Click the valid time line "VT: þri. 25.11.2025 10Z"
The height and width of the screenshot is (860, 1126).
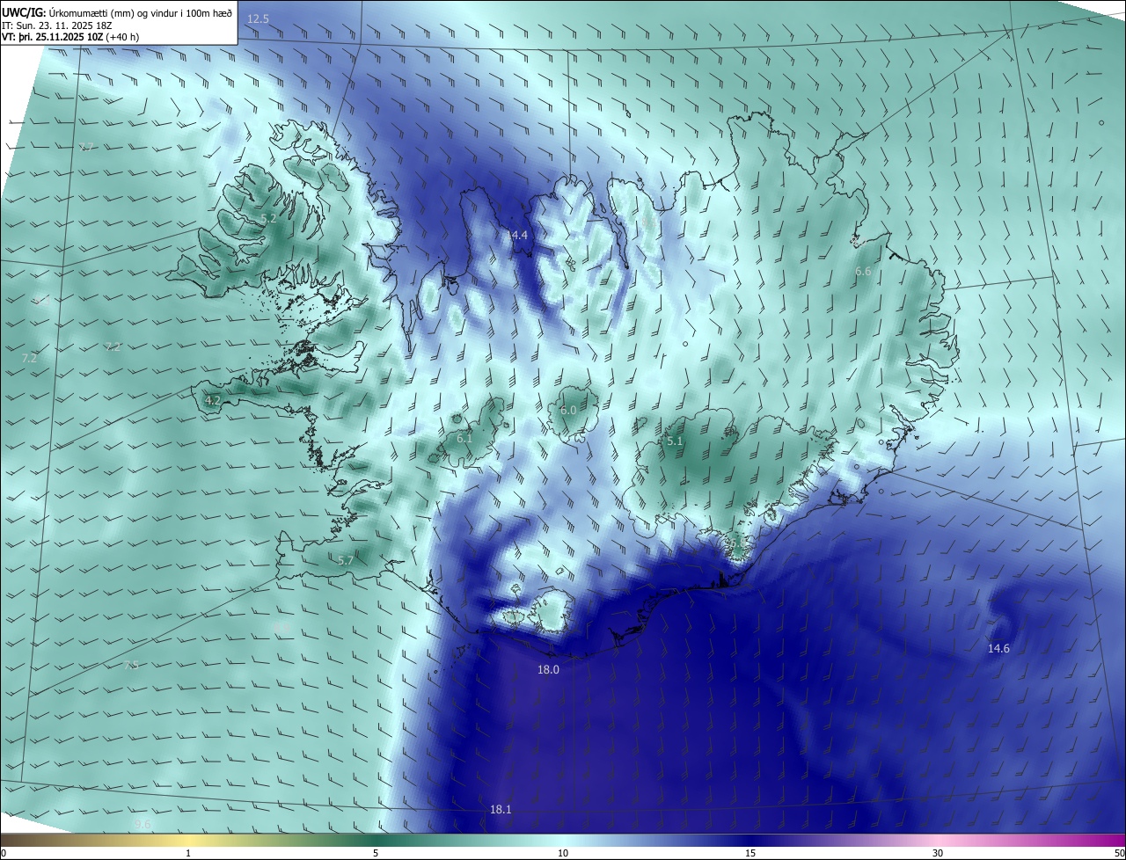point(52,37)
